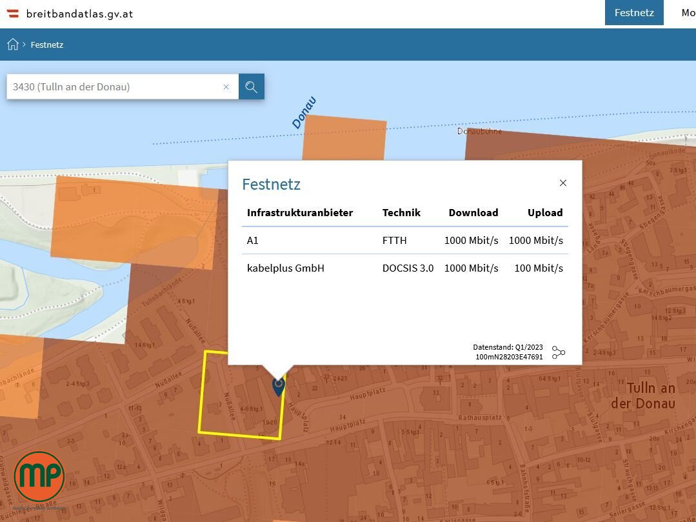Select the kabelplus GmbH provider cell
Viewport: 696px width, 522px height.
pyautogui.click(x=285, y=268)
